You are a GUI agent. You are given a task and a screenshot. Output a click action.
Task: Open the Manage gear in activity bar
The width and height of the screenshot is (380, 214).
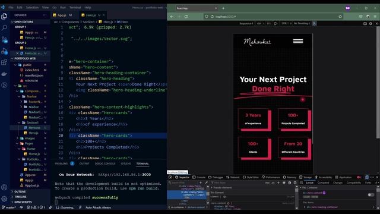[x=4, y=199]
